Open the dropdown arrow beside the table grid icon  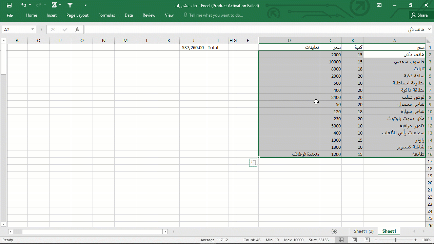(x=60, y=5)
